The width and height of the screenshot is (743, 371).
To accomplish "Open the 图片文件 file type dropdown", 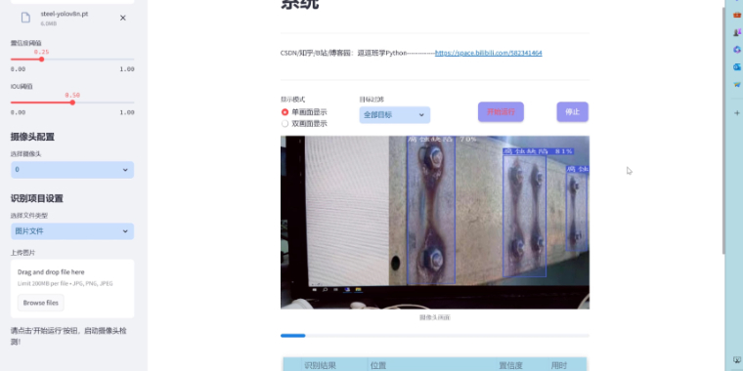I will point(72,231).
